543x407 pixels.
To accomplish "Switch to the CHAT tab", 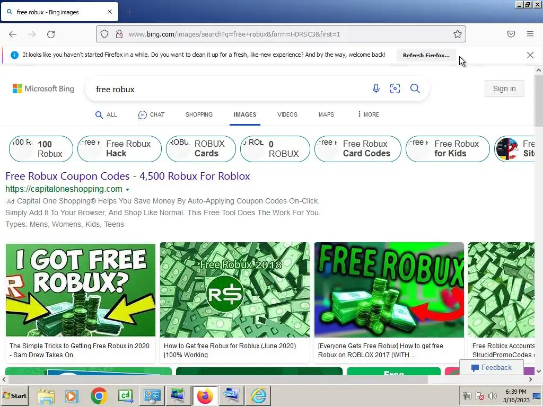I will [151, 114].
